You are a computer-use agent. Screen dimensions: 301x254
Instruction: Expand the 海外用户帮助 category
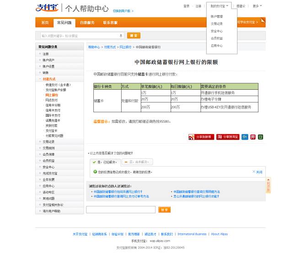click(x=60, y=211)
